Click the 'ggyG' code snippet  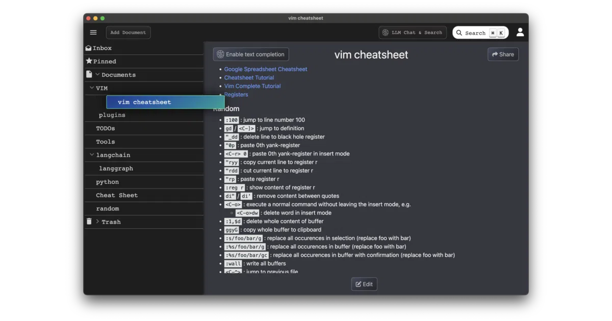point(232,230)
